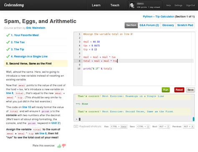Save the code with the Save button
198x152 pixels.
tap(190, 90)
